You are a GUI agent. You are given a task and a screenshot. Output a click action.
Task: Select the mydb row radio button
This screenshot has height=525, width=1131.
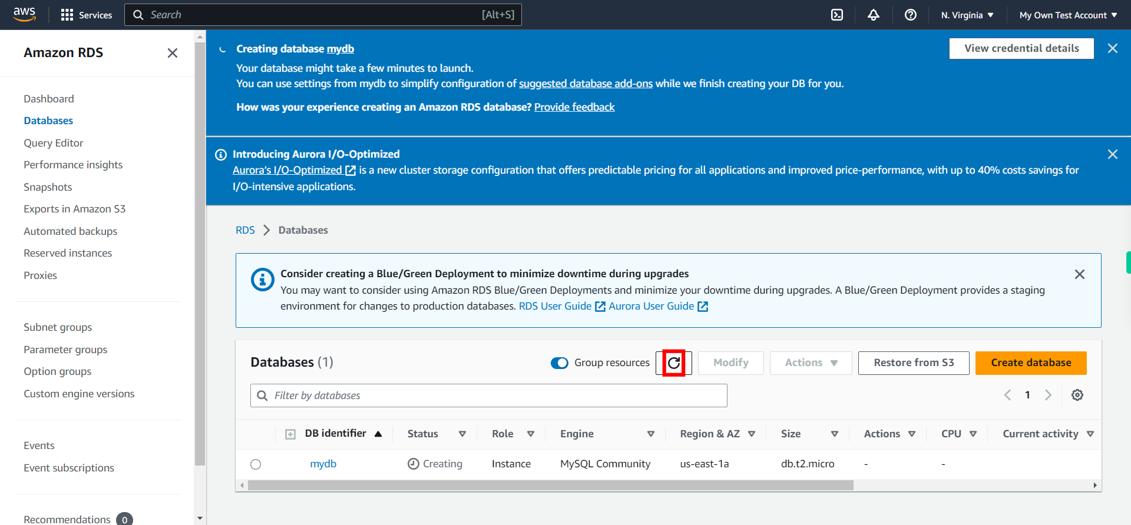pos(256,464)
